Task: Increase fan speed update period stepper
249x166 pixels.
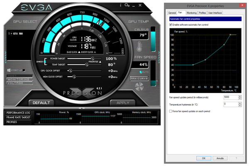Action: pyautogui.click(x=240, y=96)
